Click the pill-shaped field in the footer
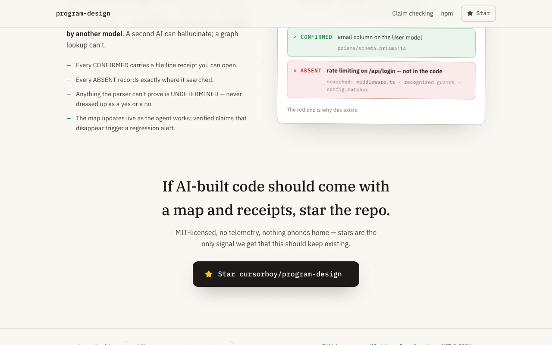The height and width of the screenshot is (345, 552). click(x=179, y=343)
